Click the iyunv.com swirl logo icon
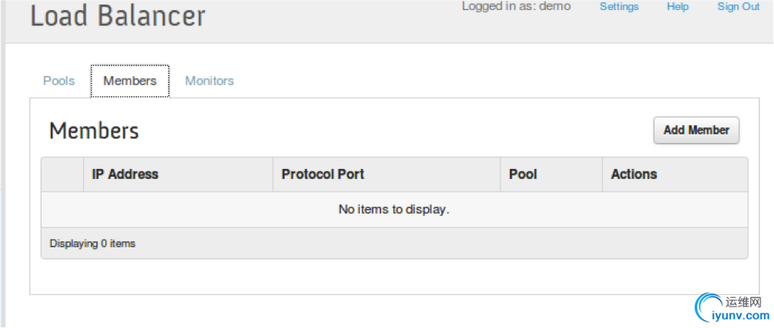The image size is (774, 328). tap(709, 306)
